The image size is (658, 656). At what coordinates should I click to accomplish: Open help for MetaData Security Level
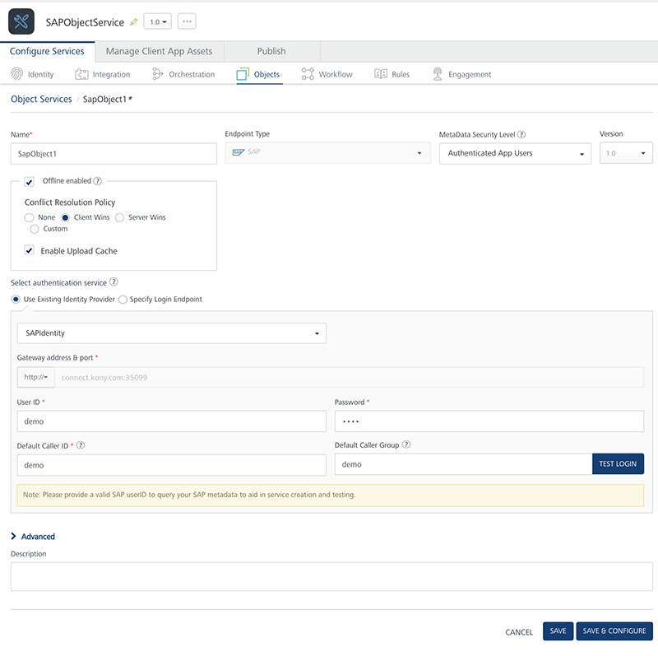click(x=521, y=134)
